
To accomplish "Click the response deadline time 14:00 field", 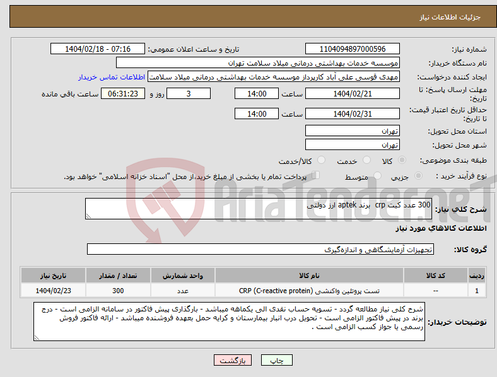I will [257, 94].
